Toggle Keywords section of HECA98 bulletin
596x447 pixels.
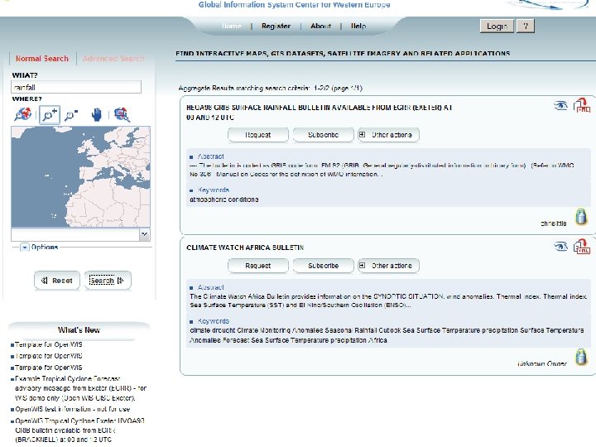214,190
